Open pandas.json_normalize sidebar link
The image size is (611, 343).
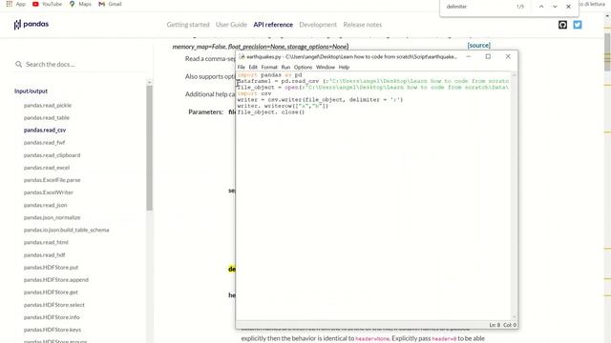[x=52, y=217]
